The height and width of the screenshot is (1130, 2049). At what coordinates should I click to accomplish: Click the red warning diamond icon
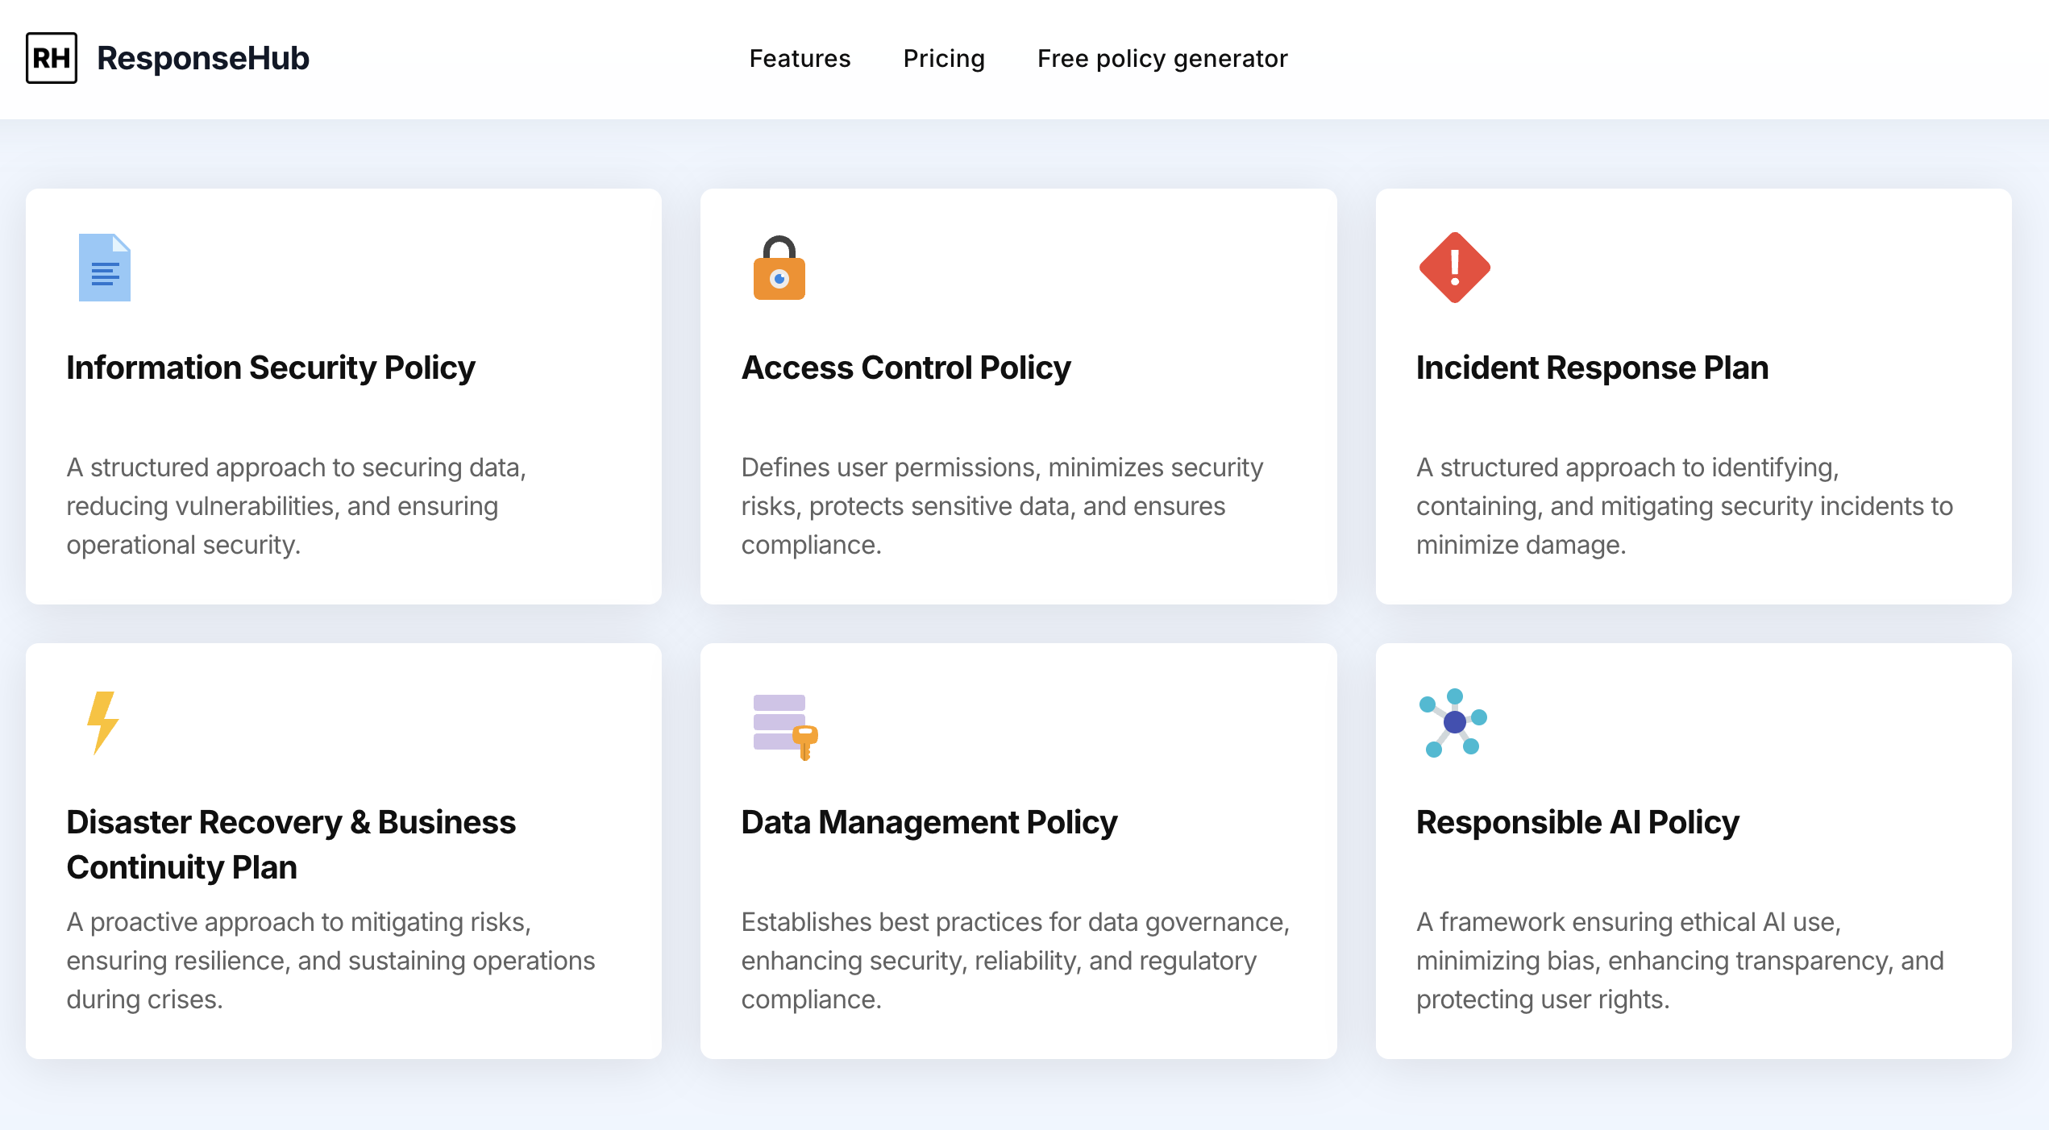[1454, 268]
